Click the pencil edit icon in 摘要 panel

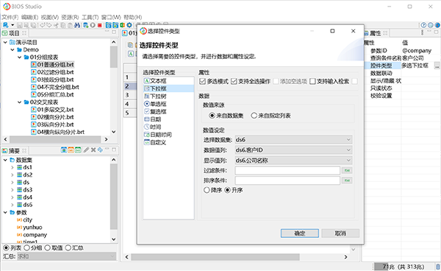point(86,150)
